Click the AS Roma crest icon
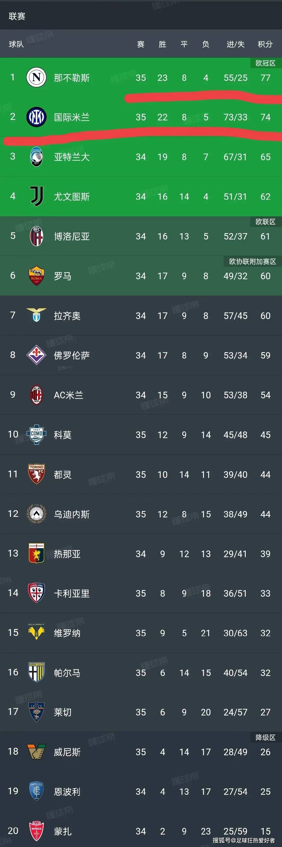The height and width of the screenshot is (847, 282). pos(37,276)
